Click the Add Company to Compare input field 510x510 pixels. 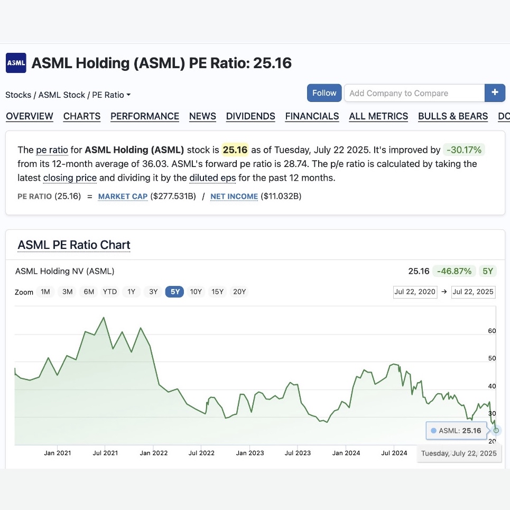tap(414, 92)
